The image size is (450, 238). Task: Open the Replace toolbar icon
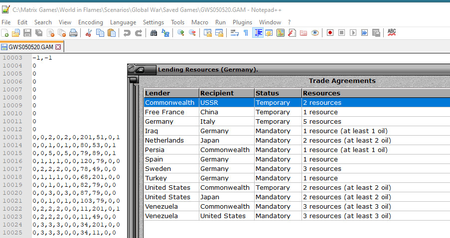(165, 33)
